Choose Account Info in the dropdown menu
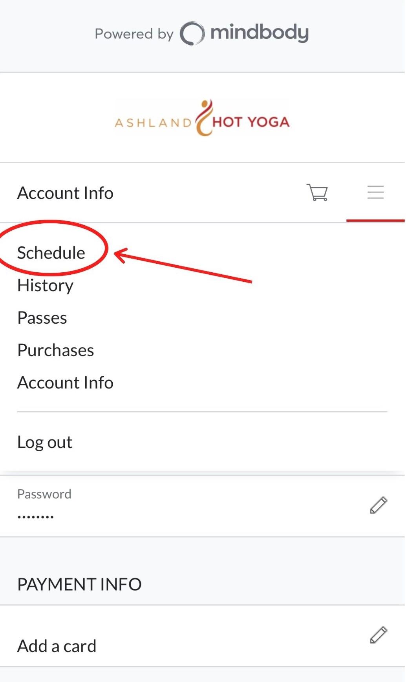The width and height of the screenshot is (406, 682). 66,383
